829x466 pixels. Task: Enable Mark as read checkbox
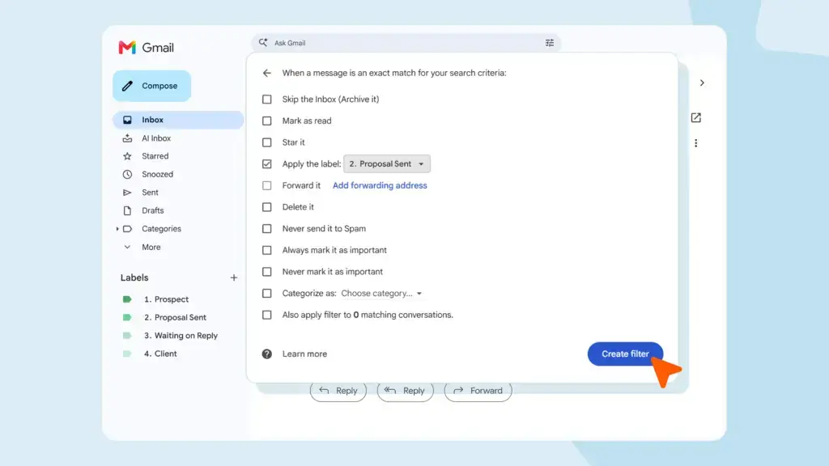click(266, 121)
